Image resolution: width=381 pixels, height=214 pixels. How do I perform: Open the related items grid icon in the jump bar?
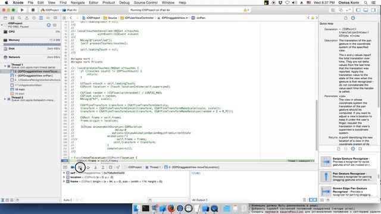(x=64, y=18)
